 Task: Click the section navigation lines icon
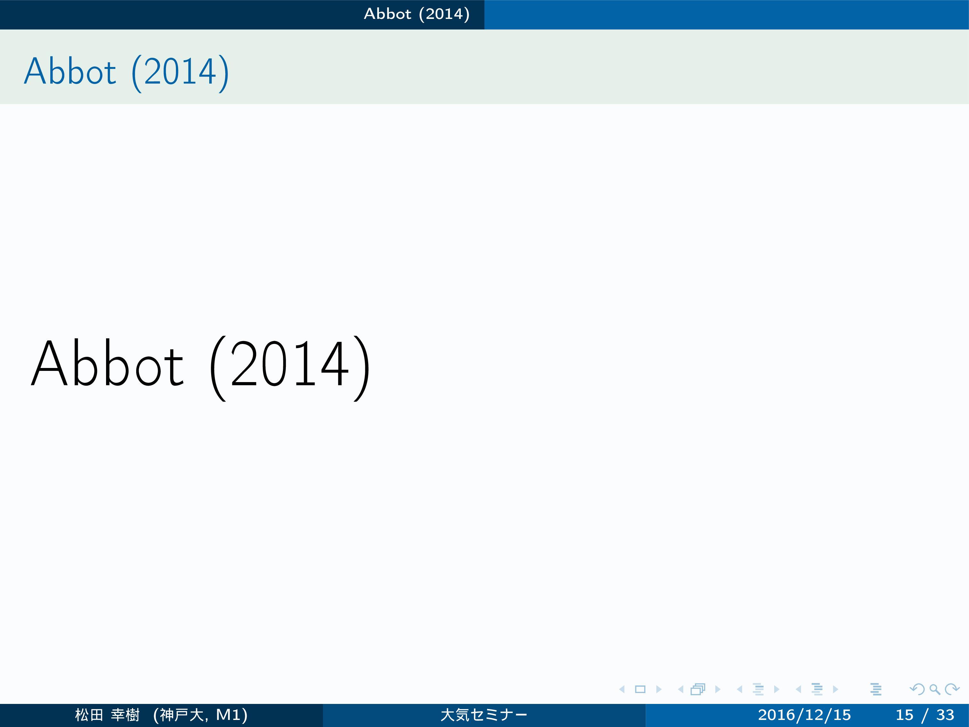817,689
